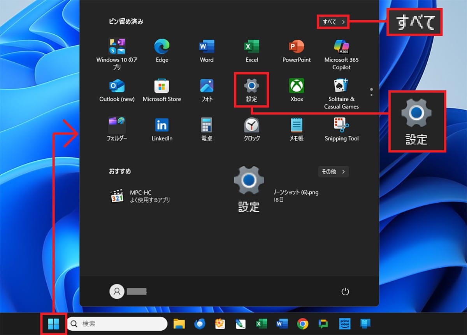This screenshot has width=467, height=335.
Task: Open the Windows 10 のアプリ pinned folder
Action: (117, 54)
